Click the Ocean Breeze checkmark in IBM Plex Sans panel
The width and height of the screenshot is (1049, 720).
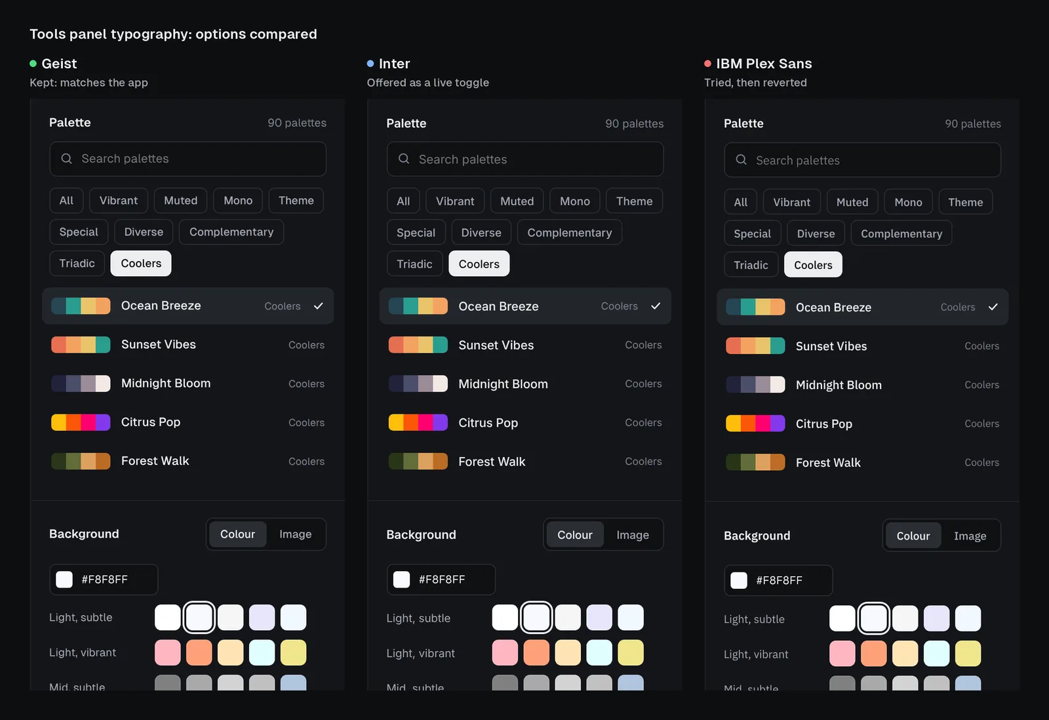coord(993,307)
